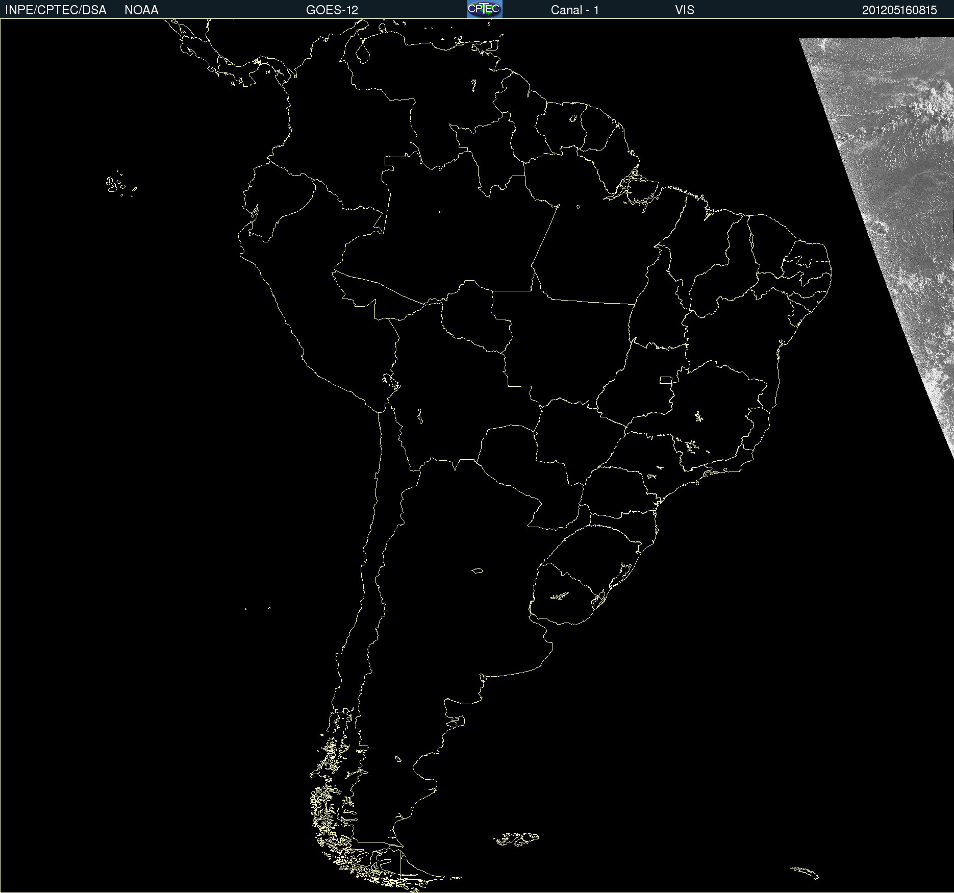This screenshot has height=893, width=954.
Task: Click the GOES-12 satellite label
Action: click(x=332, y=10)
